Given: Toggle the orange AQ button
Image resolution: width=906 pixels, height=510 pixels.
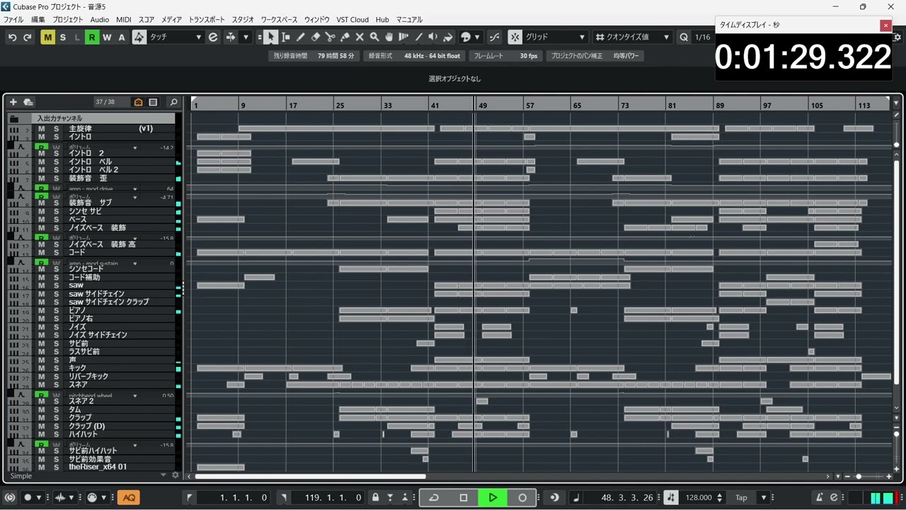Looking at the screenshot, I should [129, 498].
